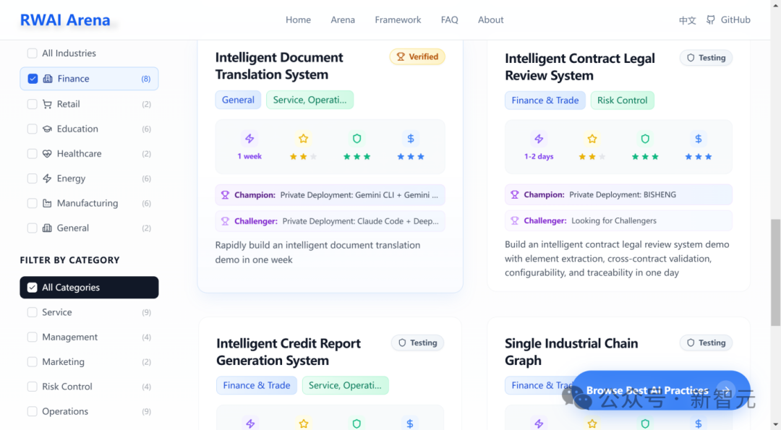Click the RWAI Arena logo
Image resolution: width=781 pixels, height=430 pixels.
pyautogui.click(x=65, y=20)
